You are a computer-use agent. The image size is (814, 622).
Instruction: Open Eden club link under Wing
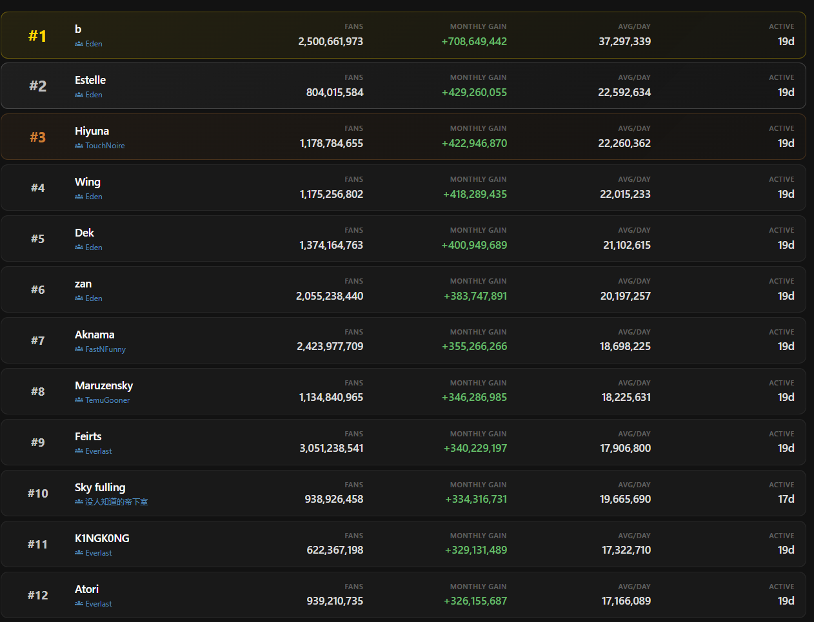click(94, 197)
